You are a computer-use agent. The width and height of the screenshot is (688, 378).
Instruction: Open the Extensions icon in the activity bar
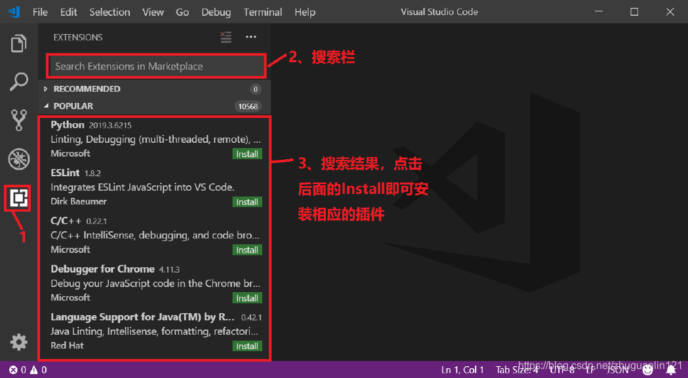[18, 198]
